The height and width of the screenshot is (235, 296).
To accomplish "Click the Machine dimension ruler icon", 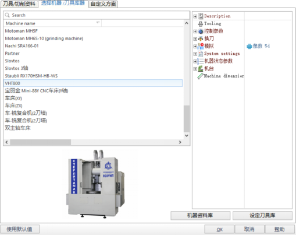I will (x=201, y=76).
